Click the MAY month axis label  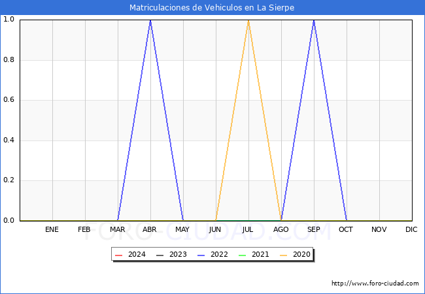tap(182, 229)
